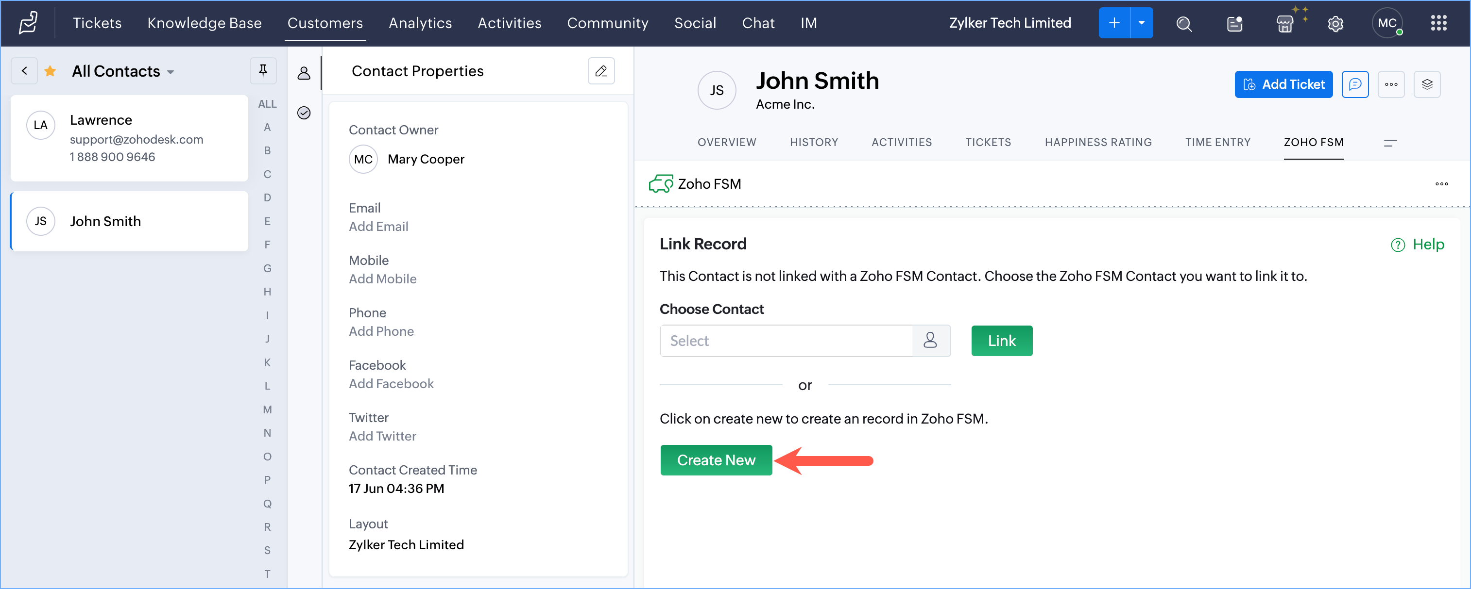Open the setup gear icon
This screenshot has width=1471, height=589.
pos(1335,23)
